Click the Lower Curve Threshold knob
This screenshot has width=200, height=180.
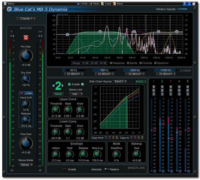56,132
